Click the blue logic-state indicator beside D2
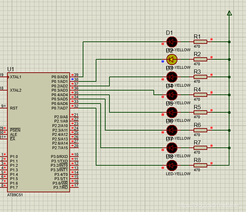The width and height of the screenshot is (246, 212). pos(163,61)
